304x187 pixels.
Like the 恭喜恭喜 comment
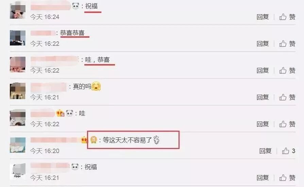click(287, 43)
